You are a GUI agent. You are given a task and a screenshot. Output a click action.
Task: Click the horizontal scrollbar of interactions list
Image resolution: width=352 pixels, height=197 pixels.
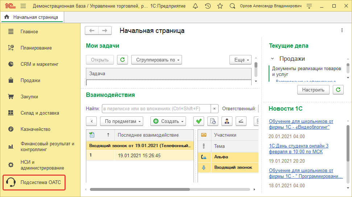coord(170,189)
